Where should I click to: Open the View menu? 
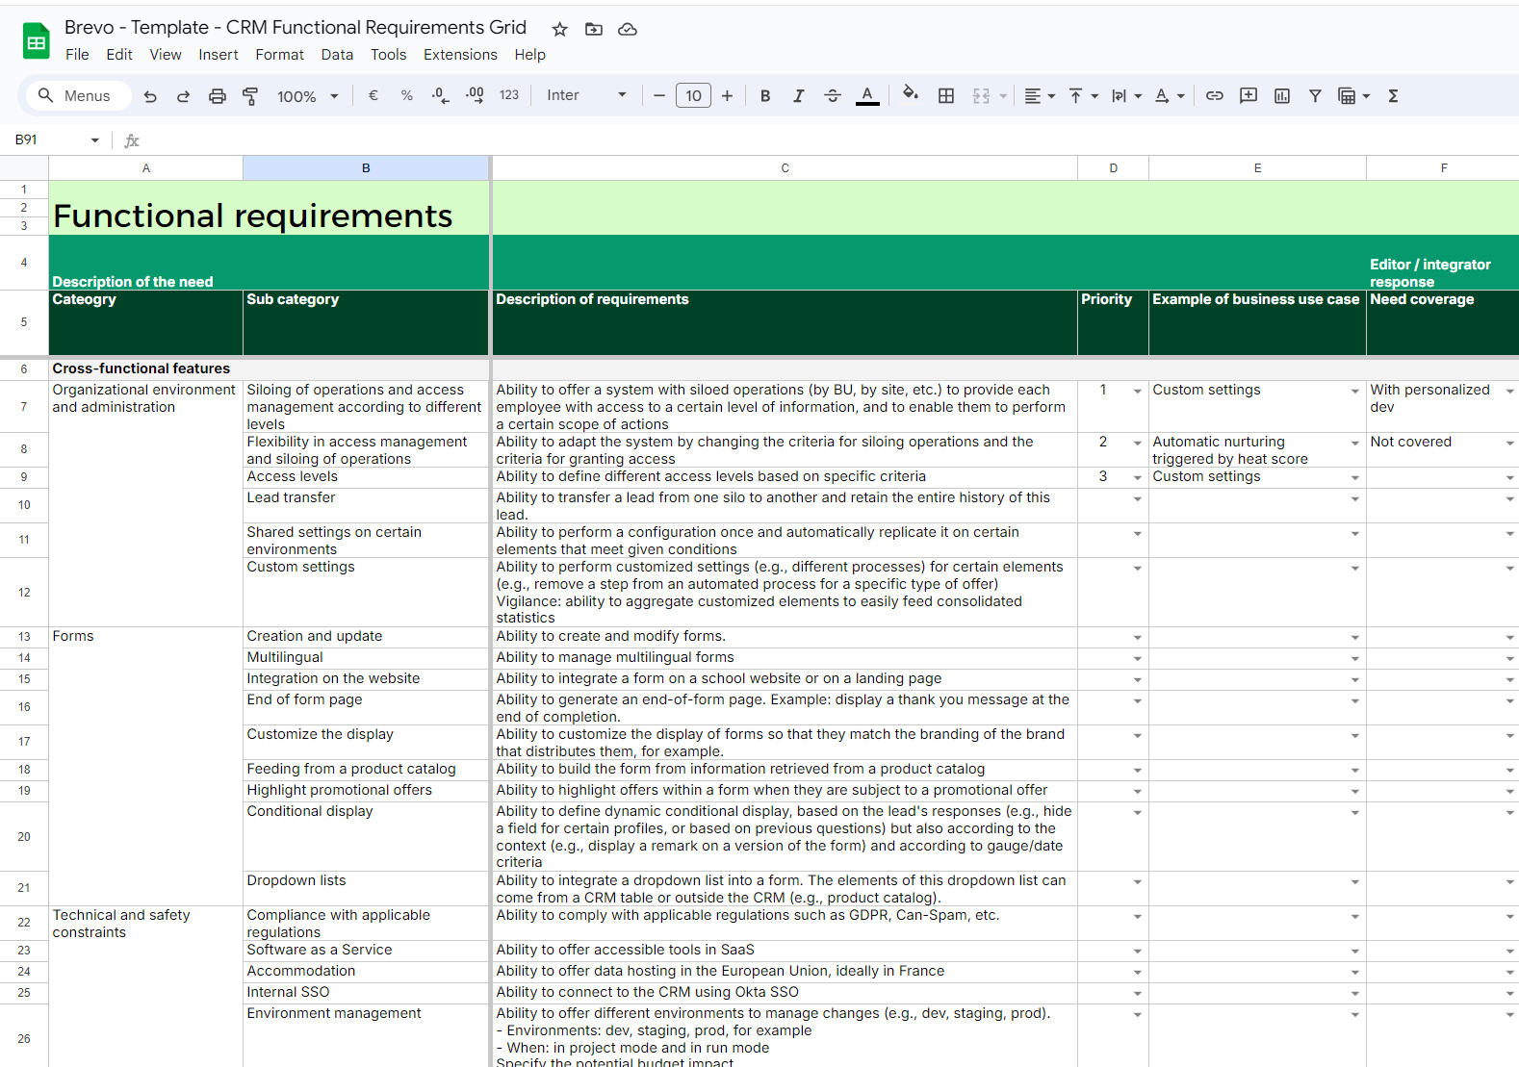(166, 55)
